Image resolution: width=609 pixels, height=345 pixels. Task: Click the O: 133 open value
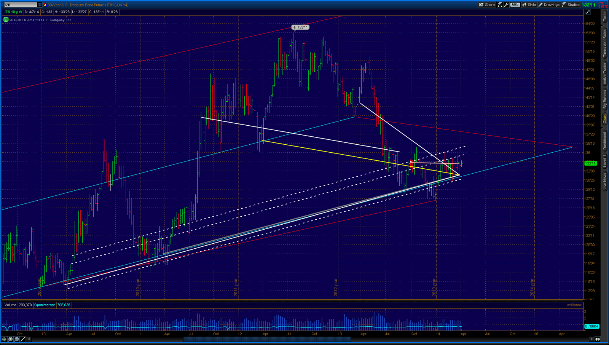coord(47,12)
